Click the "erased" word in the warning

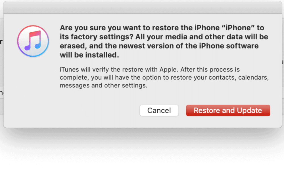[72, 46]
